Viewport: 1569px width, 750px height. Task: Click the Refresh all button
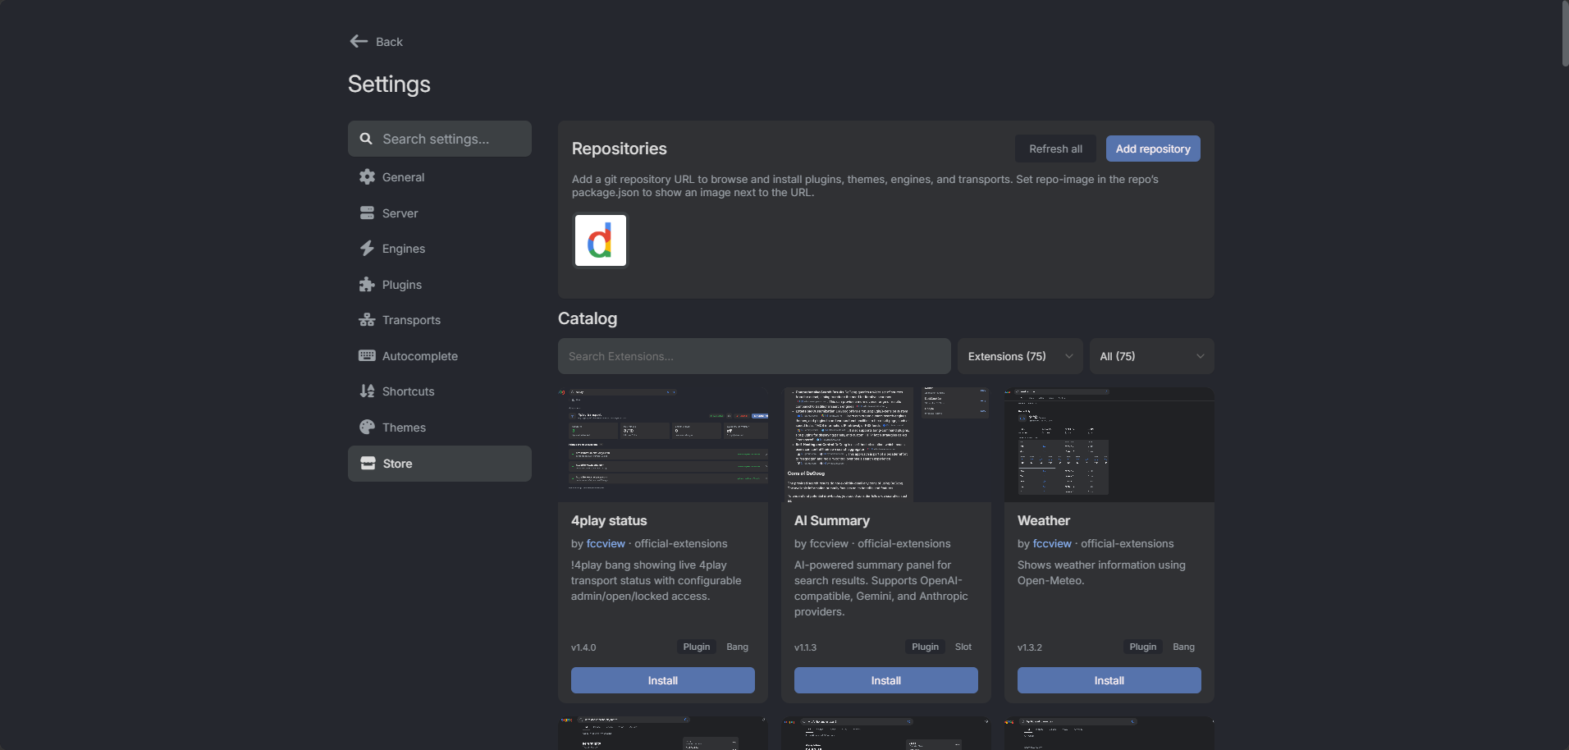(x=1055, y=149)
